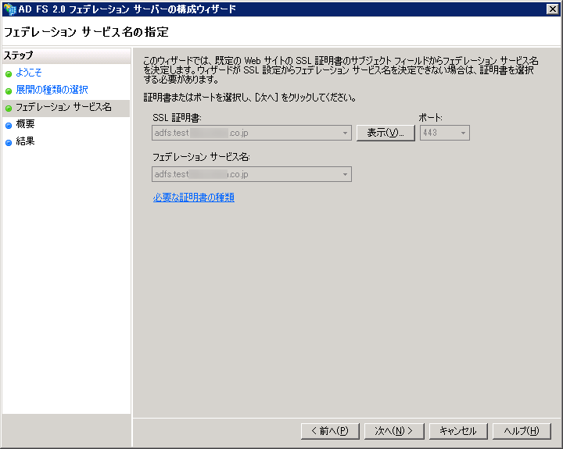
Task: Click the green bullet beside フェデレーション サービス名
Action: (9, 109)
